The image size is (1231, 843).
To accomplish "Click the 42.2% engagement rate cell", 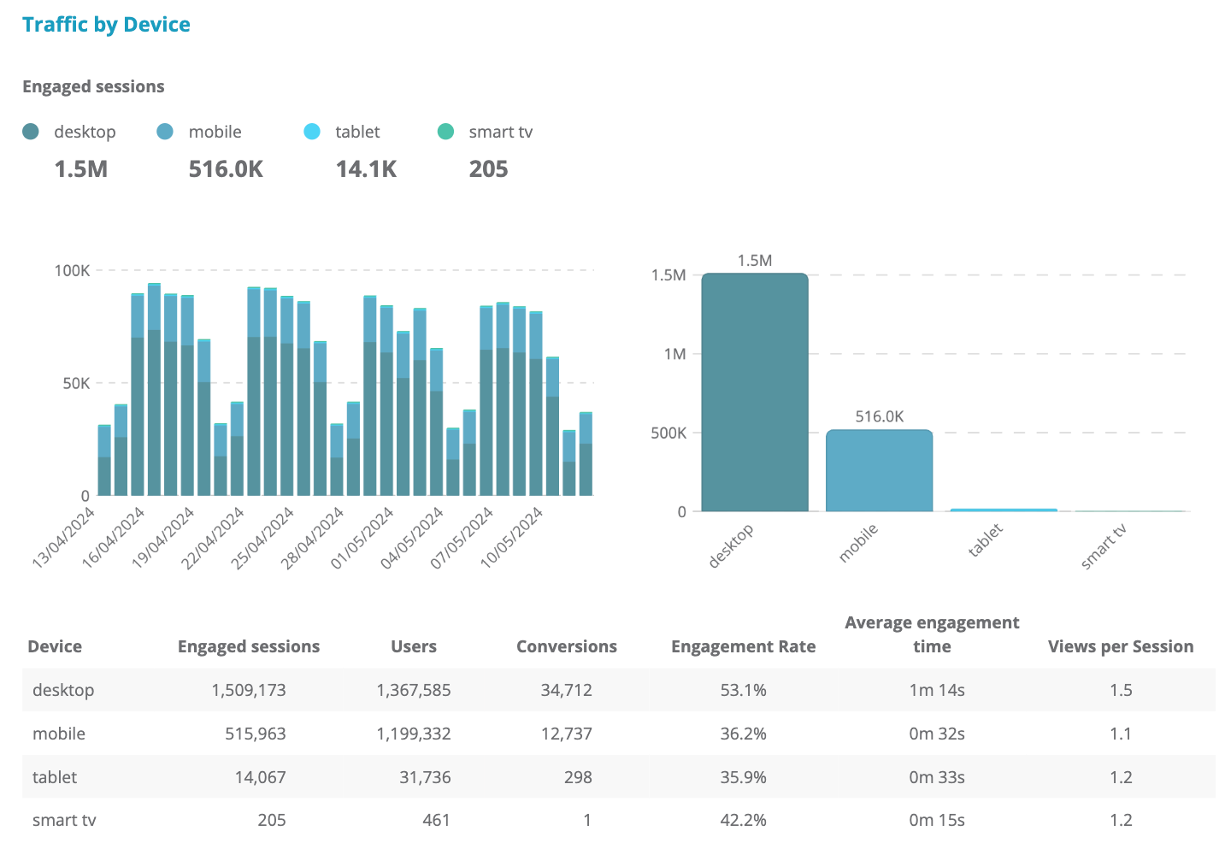I will 744,820.
